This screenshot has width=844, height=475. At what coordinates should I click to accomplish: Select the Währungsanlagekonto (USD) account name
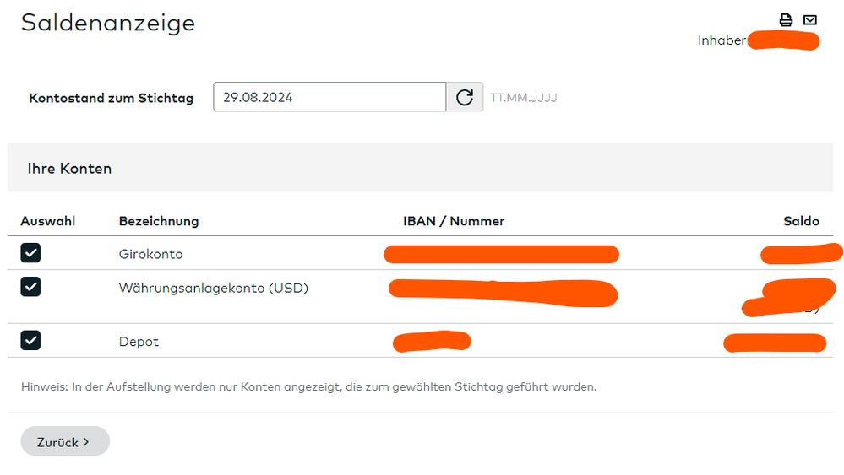213,289
